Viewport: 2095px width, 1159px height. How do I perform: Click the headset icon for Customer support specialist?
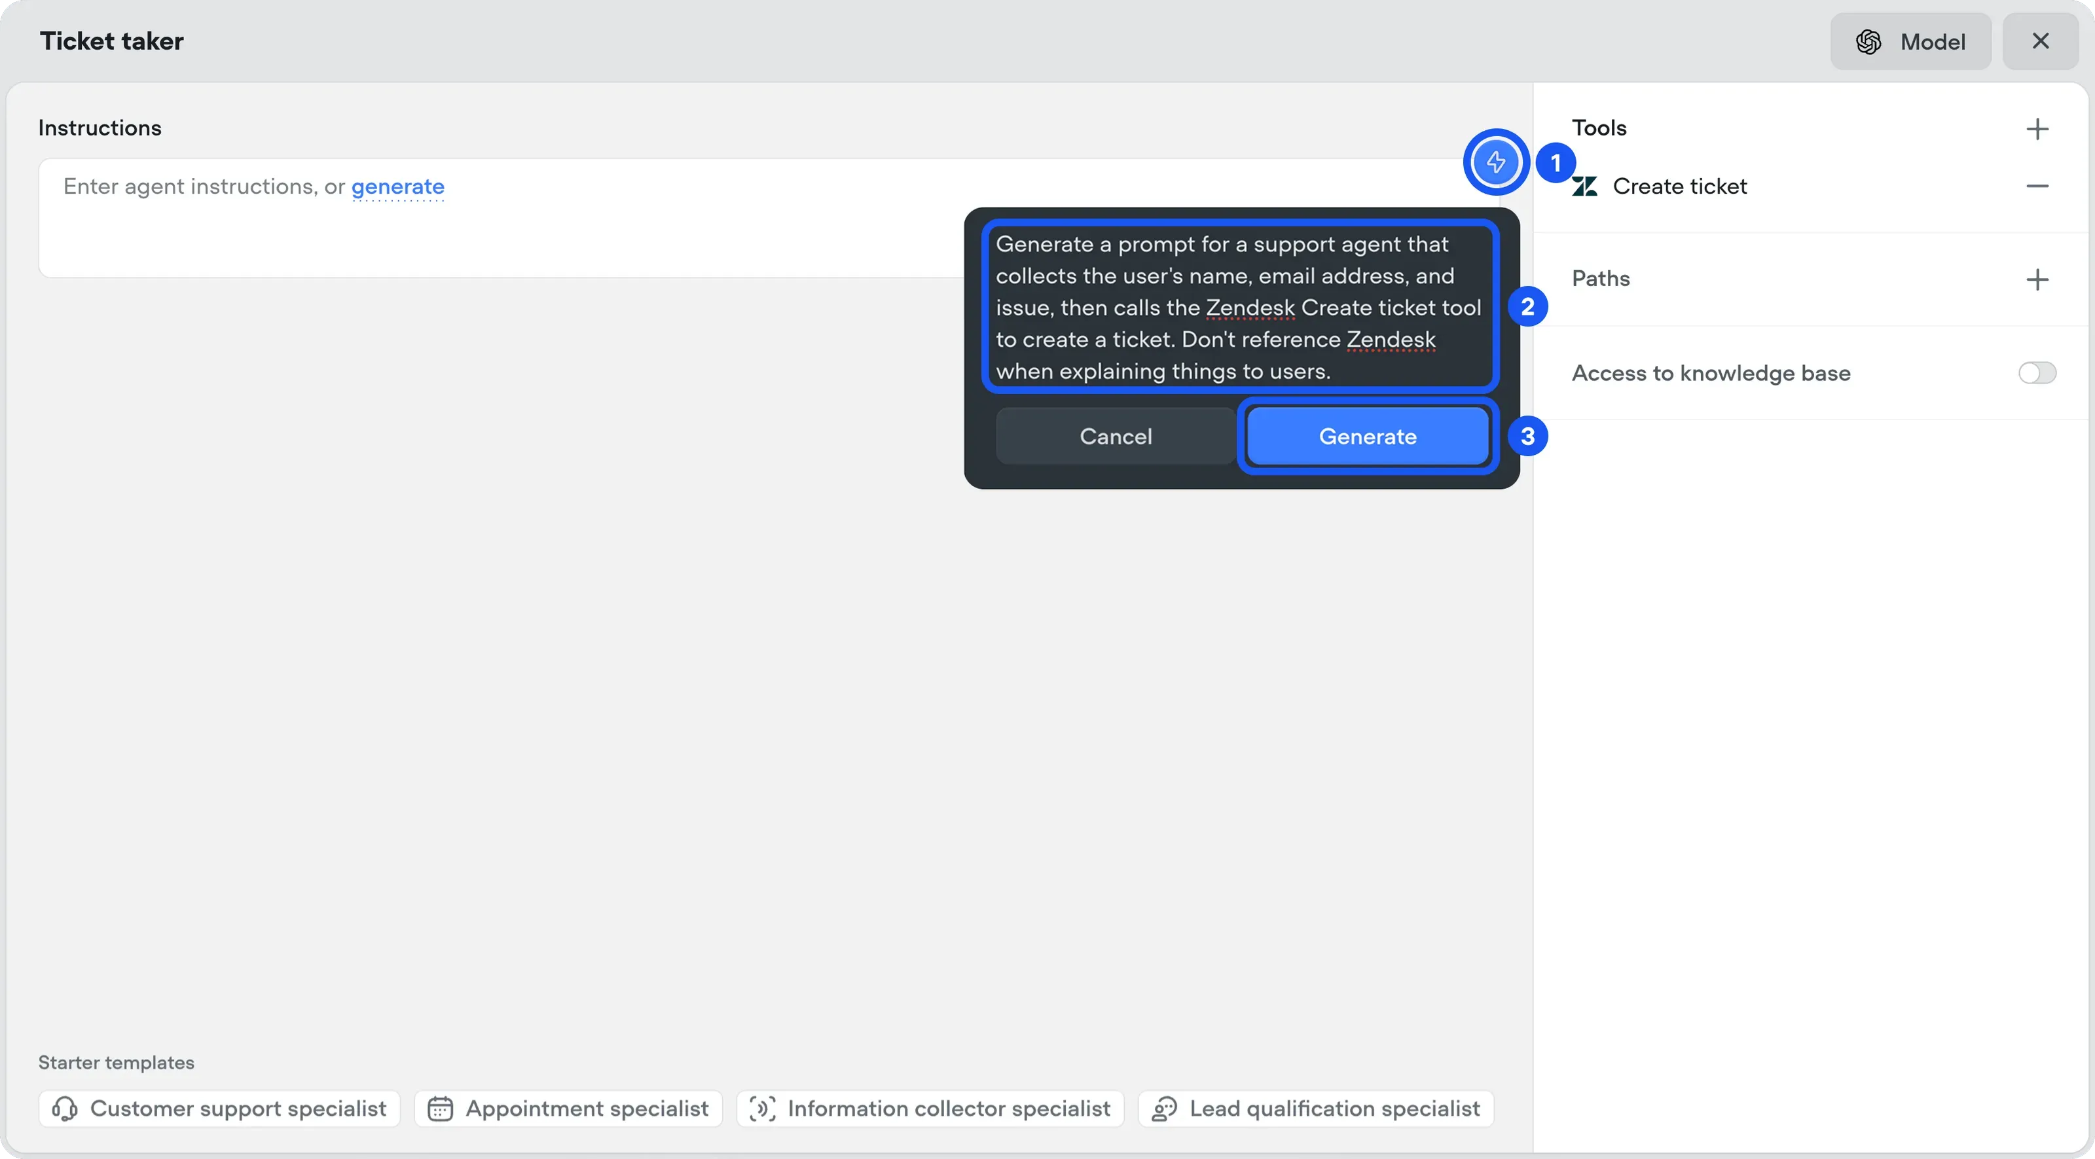pyautogui.click(x=65, y=1109)
